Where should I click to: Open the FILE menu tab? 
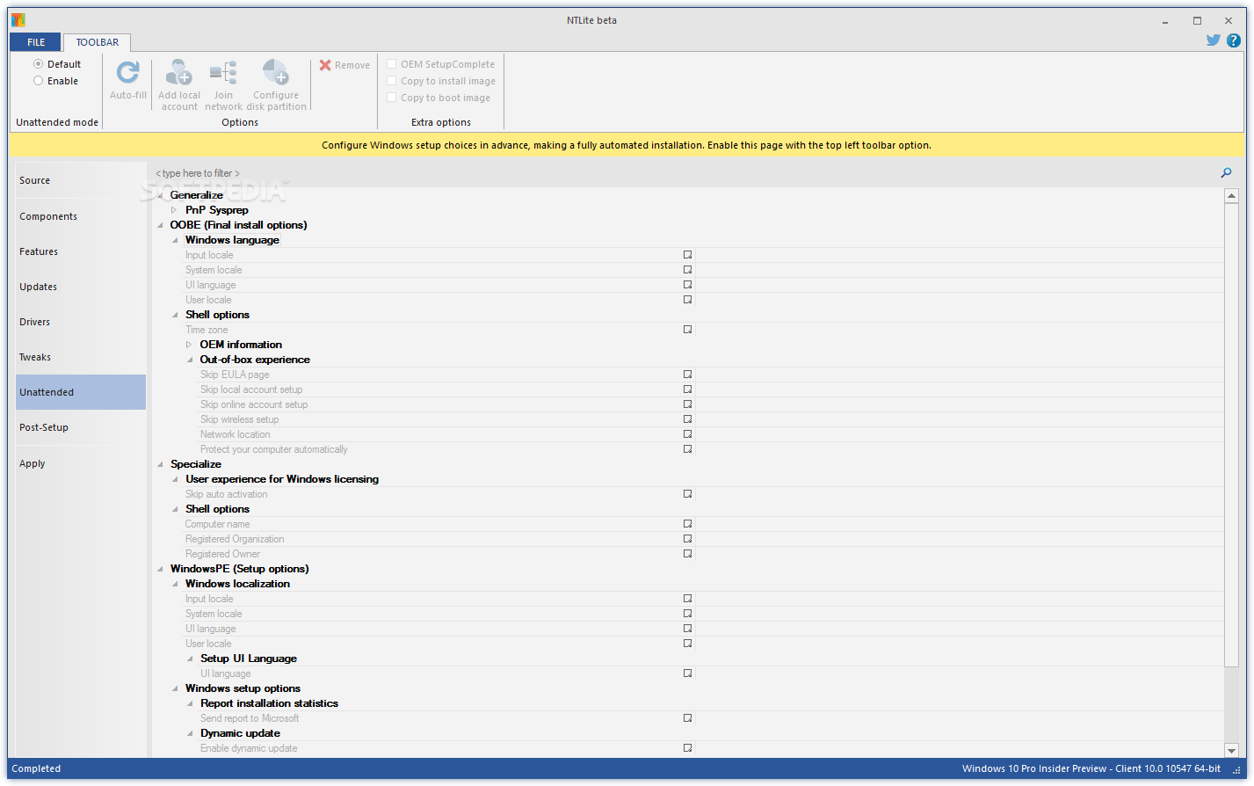[36, 42]
